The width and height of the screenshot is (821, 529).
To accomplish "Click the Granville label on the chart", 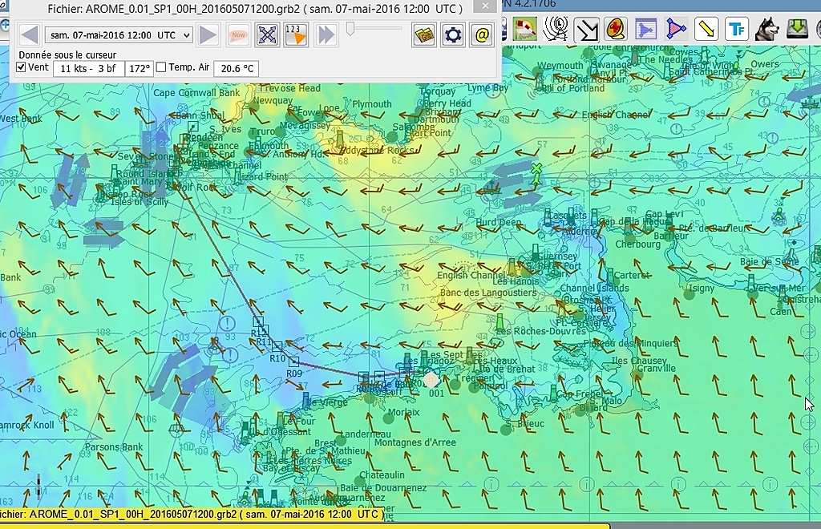I will click(657, 369).
